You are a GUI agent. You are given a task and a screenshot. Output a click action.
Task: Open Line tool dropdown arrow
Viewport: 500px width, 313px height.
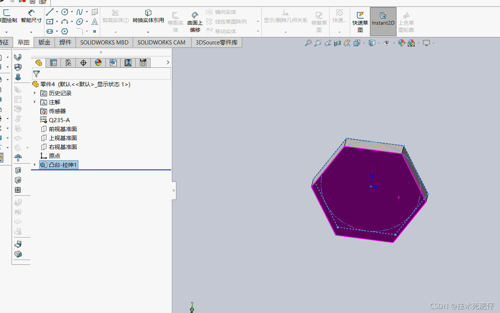pyautogui.click(x=57, y=12)
